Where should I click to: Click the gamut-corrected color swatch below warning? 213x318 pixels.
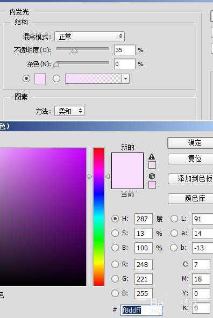click(152, 165)
